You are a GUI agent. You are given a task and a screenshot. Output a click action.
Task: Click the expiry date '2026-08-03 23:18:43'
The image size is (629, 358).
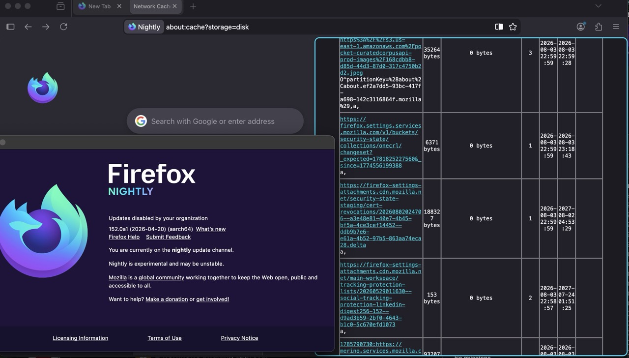click(566, 146)
